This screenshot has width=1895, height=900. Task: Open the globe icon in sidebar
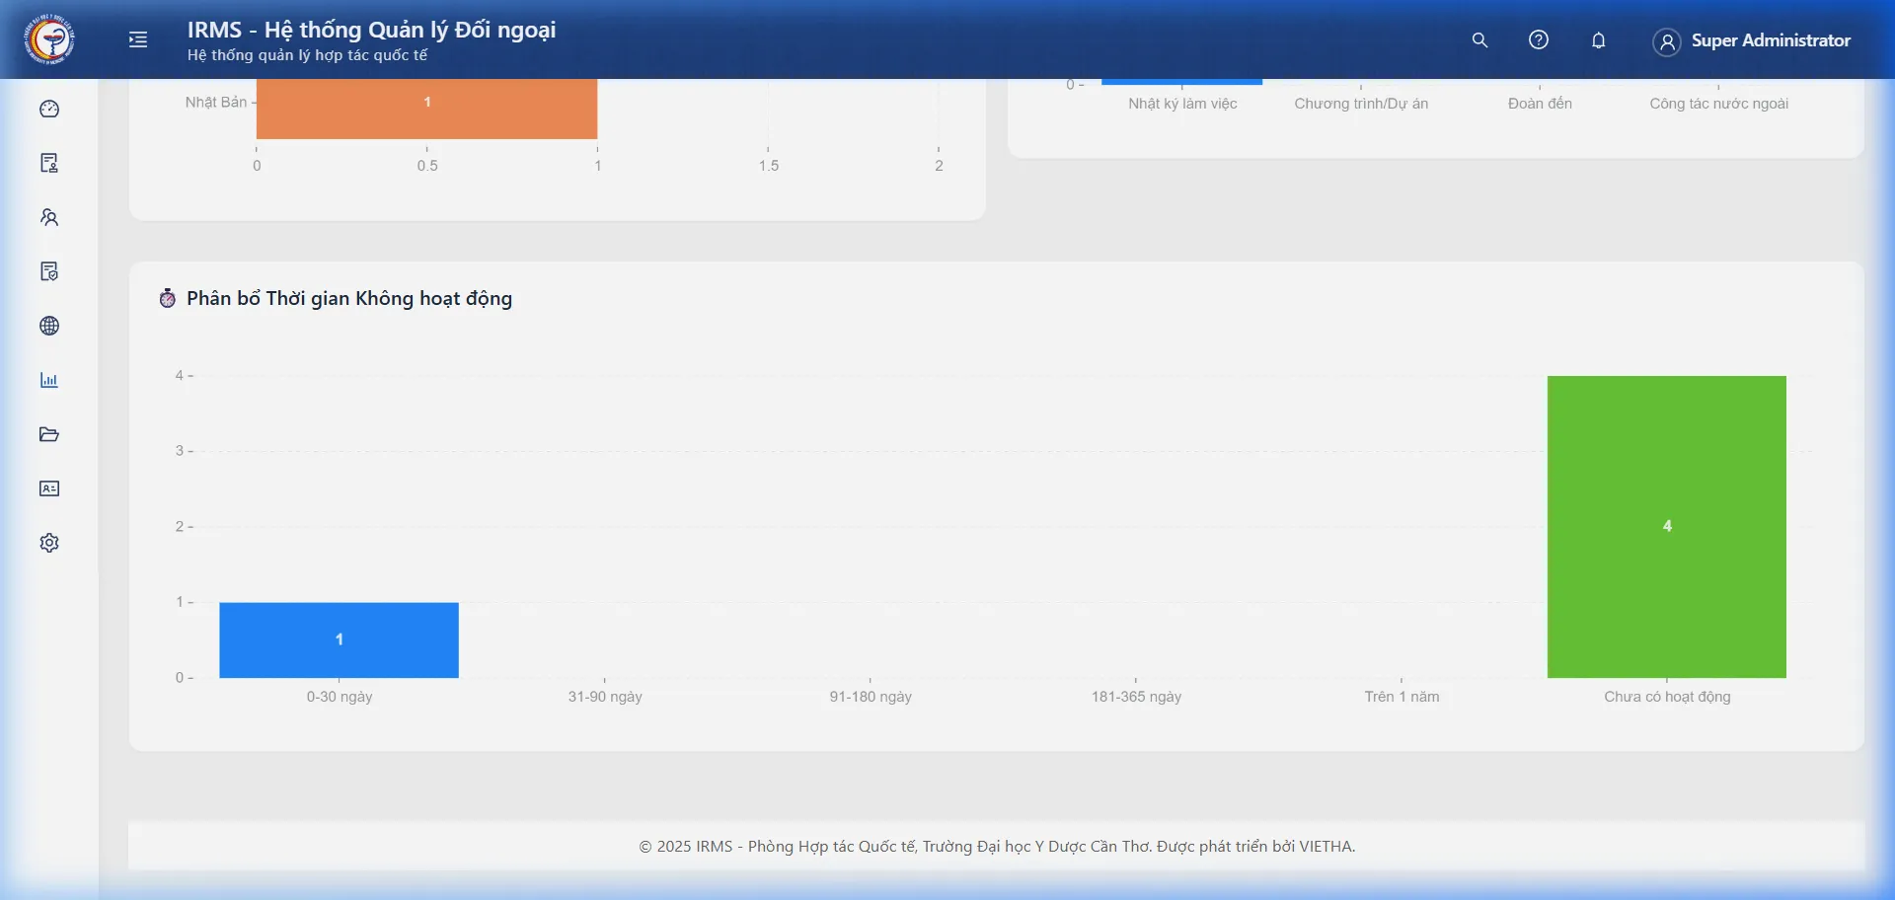49,327
